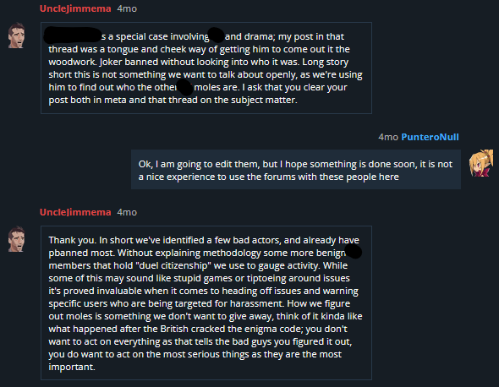This screenshot has width=499, height=387.
Task: Open UncleJimmema's avatar beside the 'Thank you' message
Action: click(17, 239)
